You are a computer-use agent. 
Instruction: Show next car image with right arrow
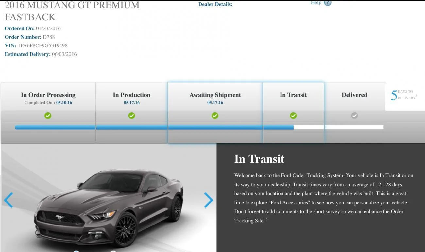click(208, 200)
